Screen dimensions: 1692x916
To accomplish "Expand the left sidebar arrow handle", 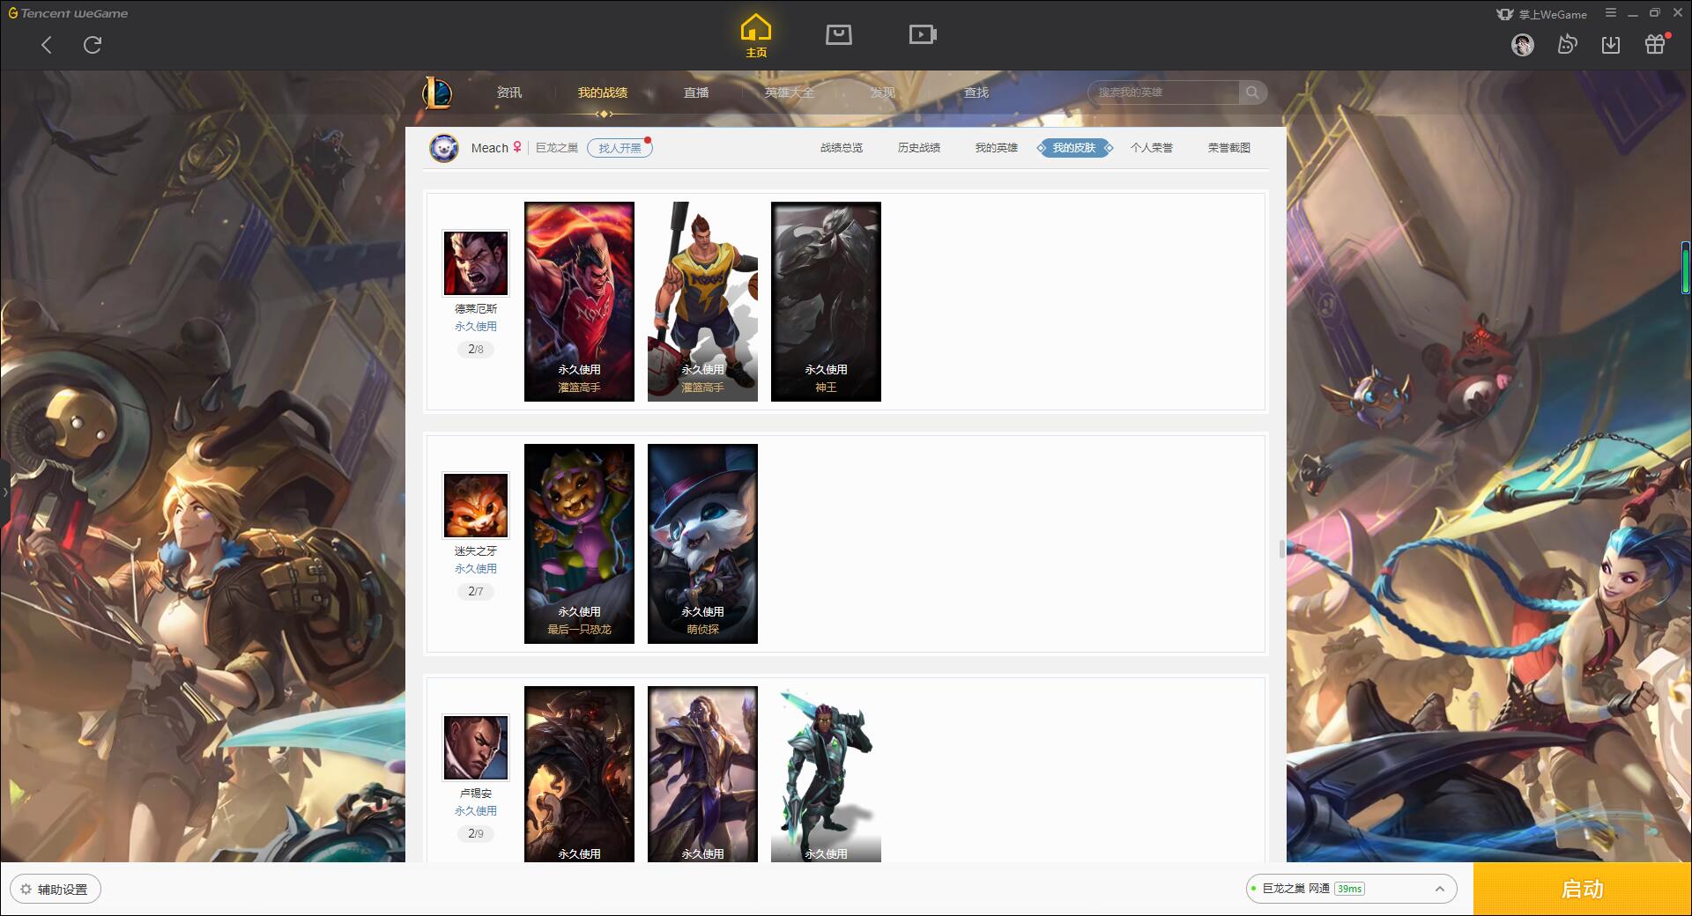I will click(x=4, y=492).
